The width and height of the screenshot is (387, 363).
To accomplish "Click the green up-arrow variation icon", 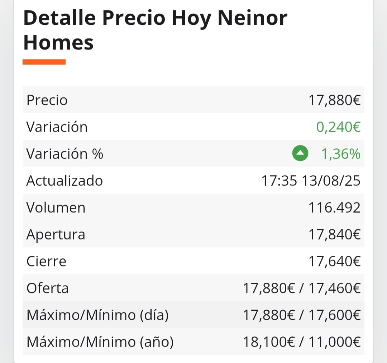I will 300,153.
